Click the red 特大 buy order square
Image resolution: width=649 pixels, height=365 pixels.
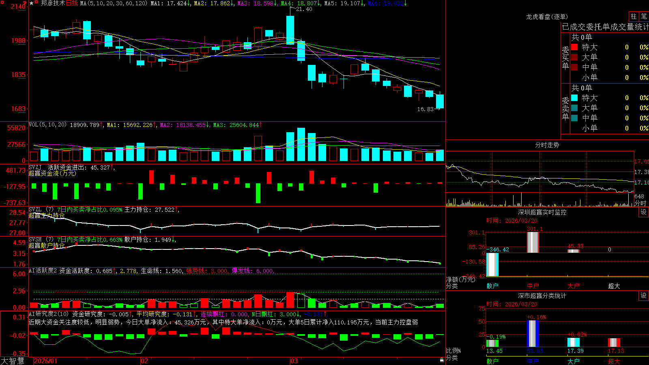coord(574,47)
